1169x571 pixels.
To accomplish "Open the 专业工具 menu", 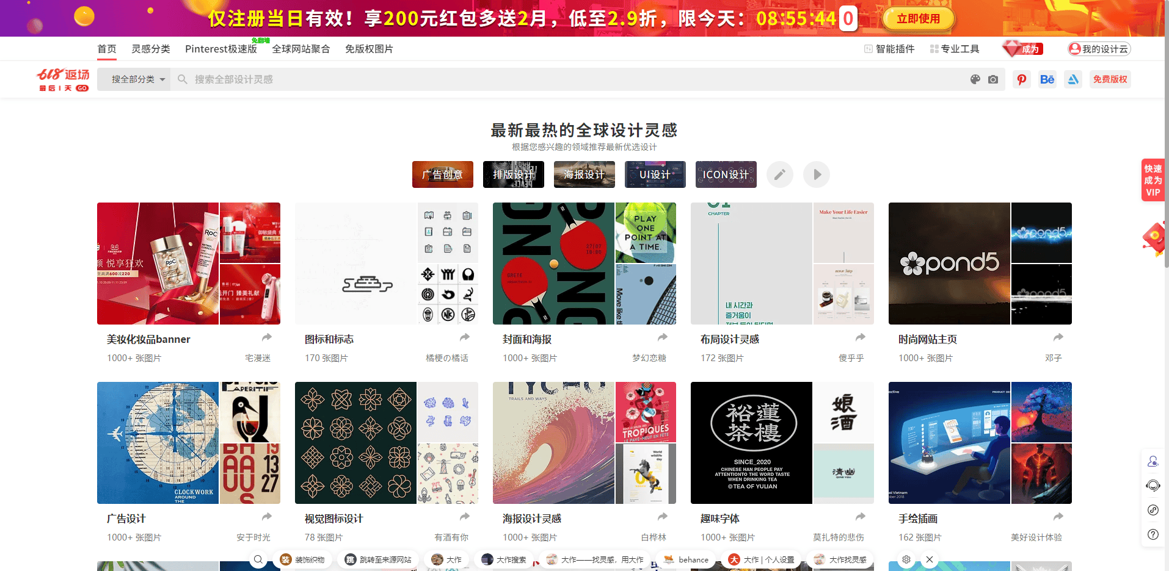I will 955,49.
